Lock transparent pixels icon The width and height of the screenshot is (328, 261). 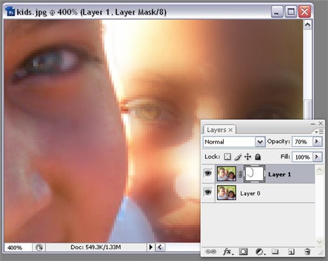tap(228, 157)
